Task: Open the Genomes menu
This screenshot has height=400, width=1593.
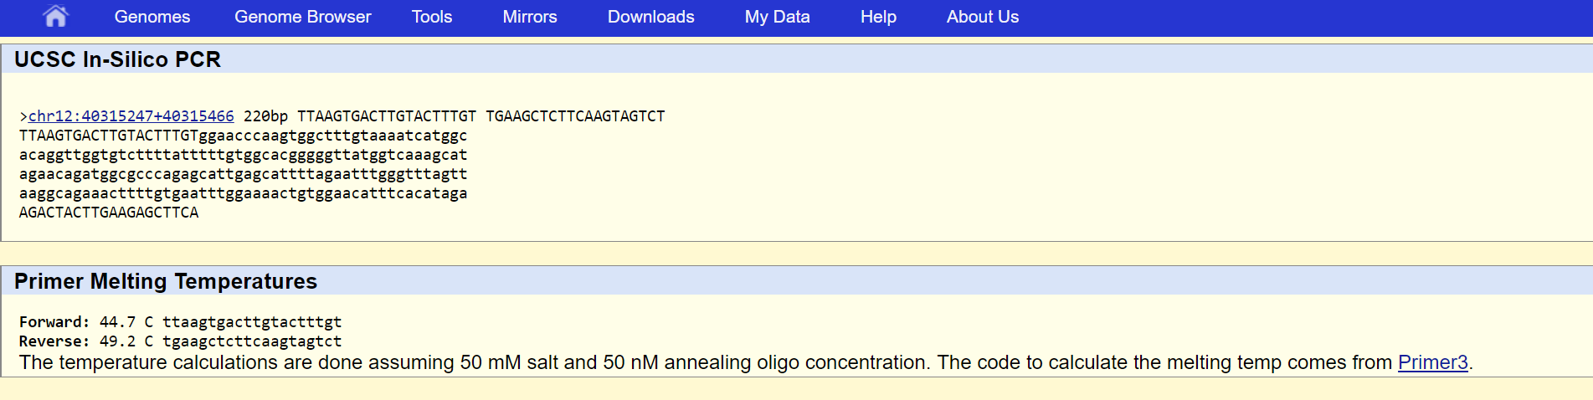Action: [x=152, y=17]
